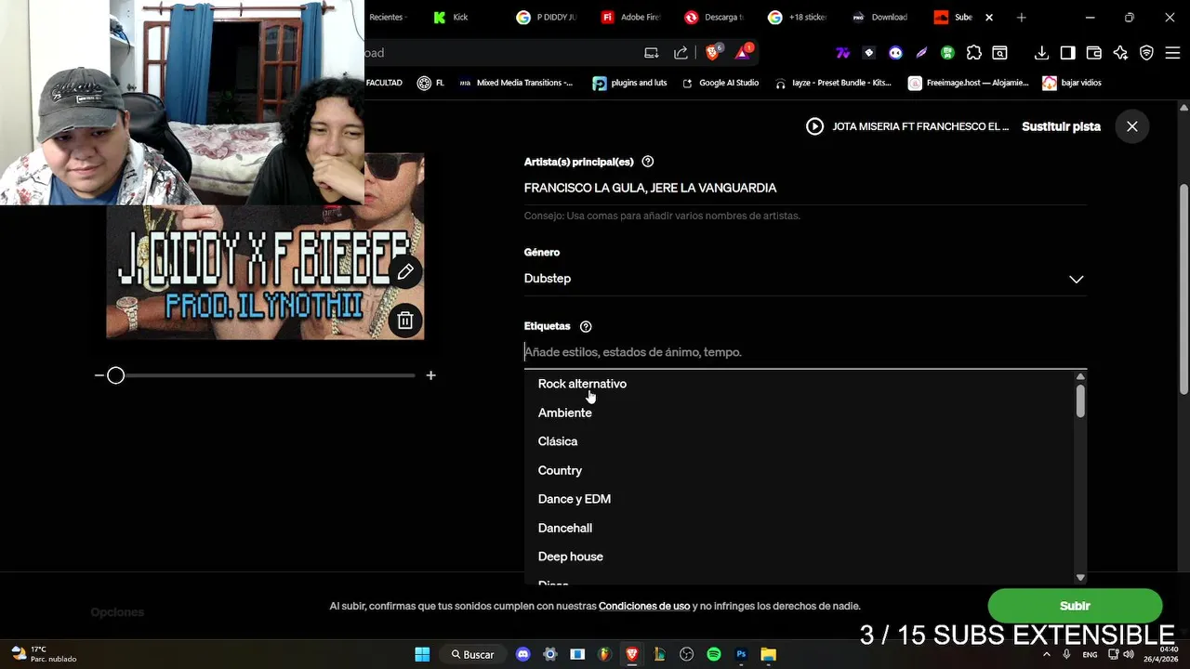Open Spotify from taskbar
The width and height of the screenshot is (1190, 669).
click(x=713, y=654)
